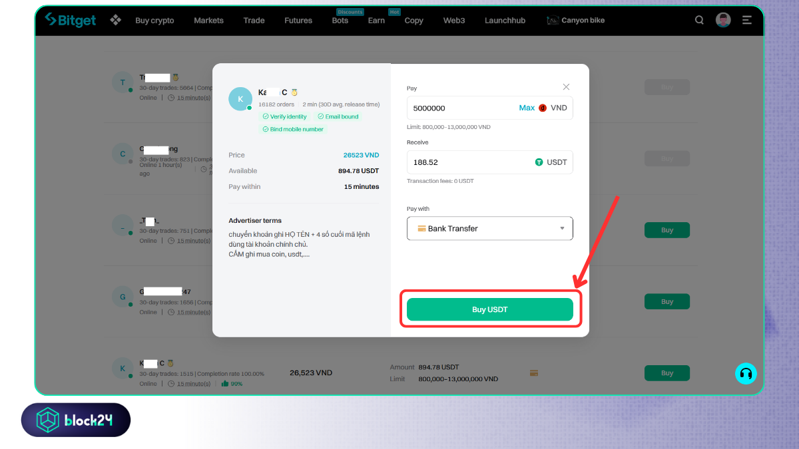Click the bank card icon in Pay with
Screen dimensions: 799x449
[421, 228]
